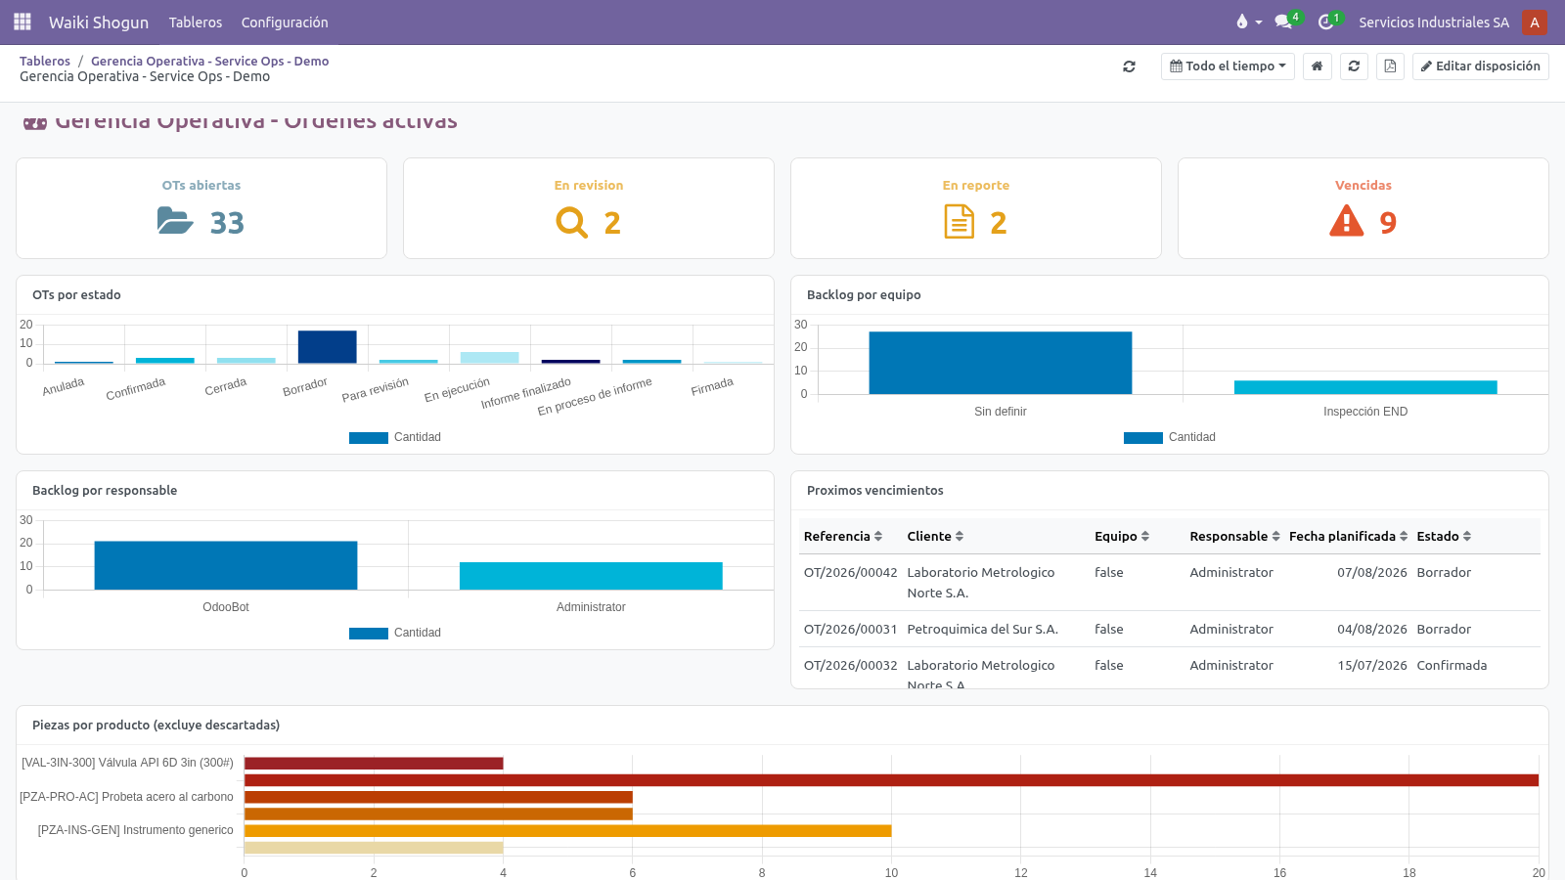Click Tableros breadcrumb link
This screenshot has height=880, width=1565.
[x=45, y=61]
